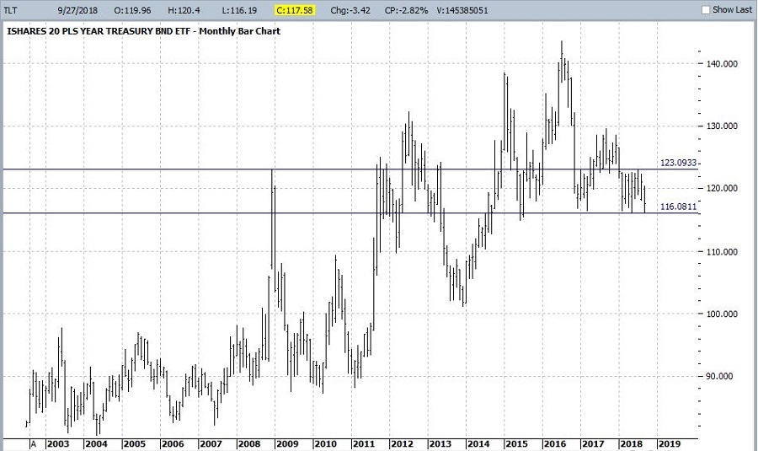Click the 2011 year label
The image size is (758, 451).
364,444
